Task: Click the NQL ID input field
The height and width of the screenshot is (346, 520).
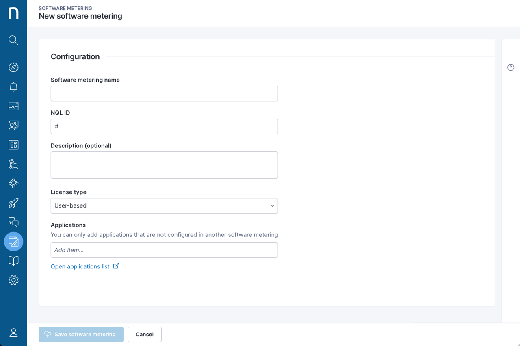Action: [164, 126]
